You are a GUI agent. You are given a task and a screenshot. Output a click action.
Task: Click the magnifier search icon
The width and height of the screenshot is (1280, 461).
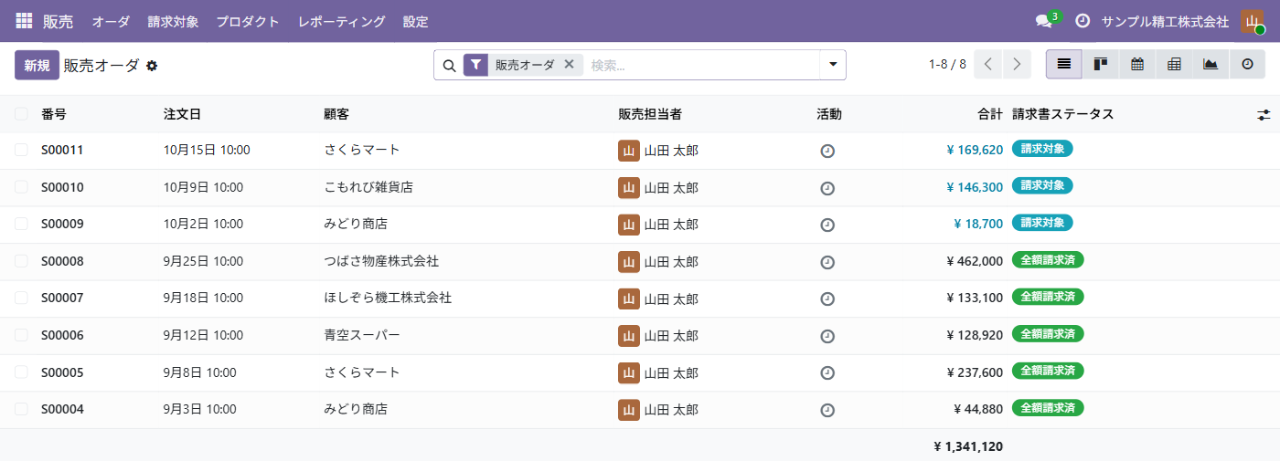(449, 66)
